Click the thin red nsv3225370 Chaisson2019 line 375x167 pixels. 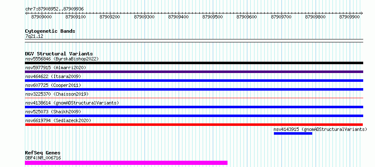point(194,98)
